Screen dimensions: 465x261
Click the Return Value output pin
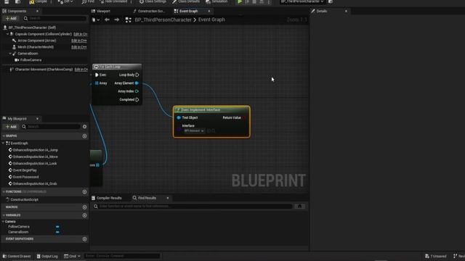point(244,117)
